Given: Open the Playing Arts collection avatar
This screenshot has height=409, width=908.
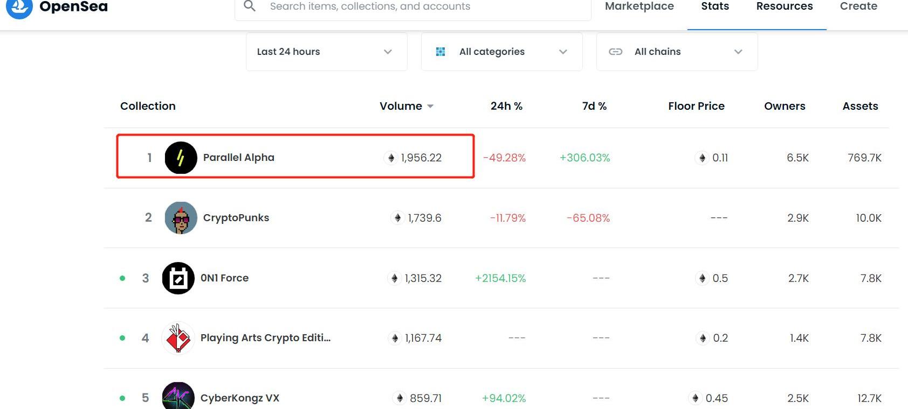Looking at the screenshot, I should point(178,338).
